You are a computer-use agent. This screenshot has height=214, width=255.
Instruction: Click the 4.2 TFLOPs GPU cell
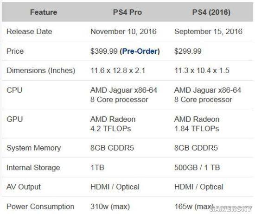point(113,124)
